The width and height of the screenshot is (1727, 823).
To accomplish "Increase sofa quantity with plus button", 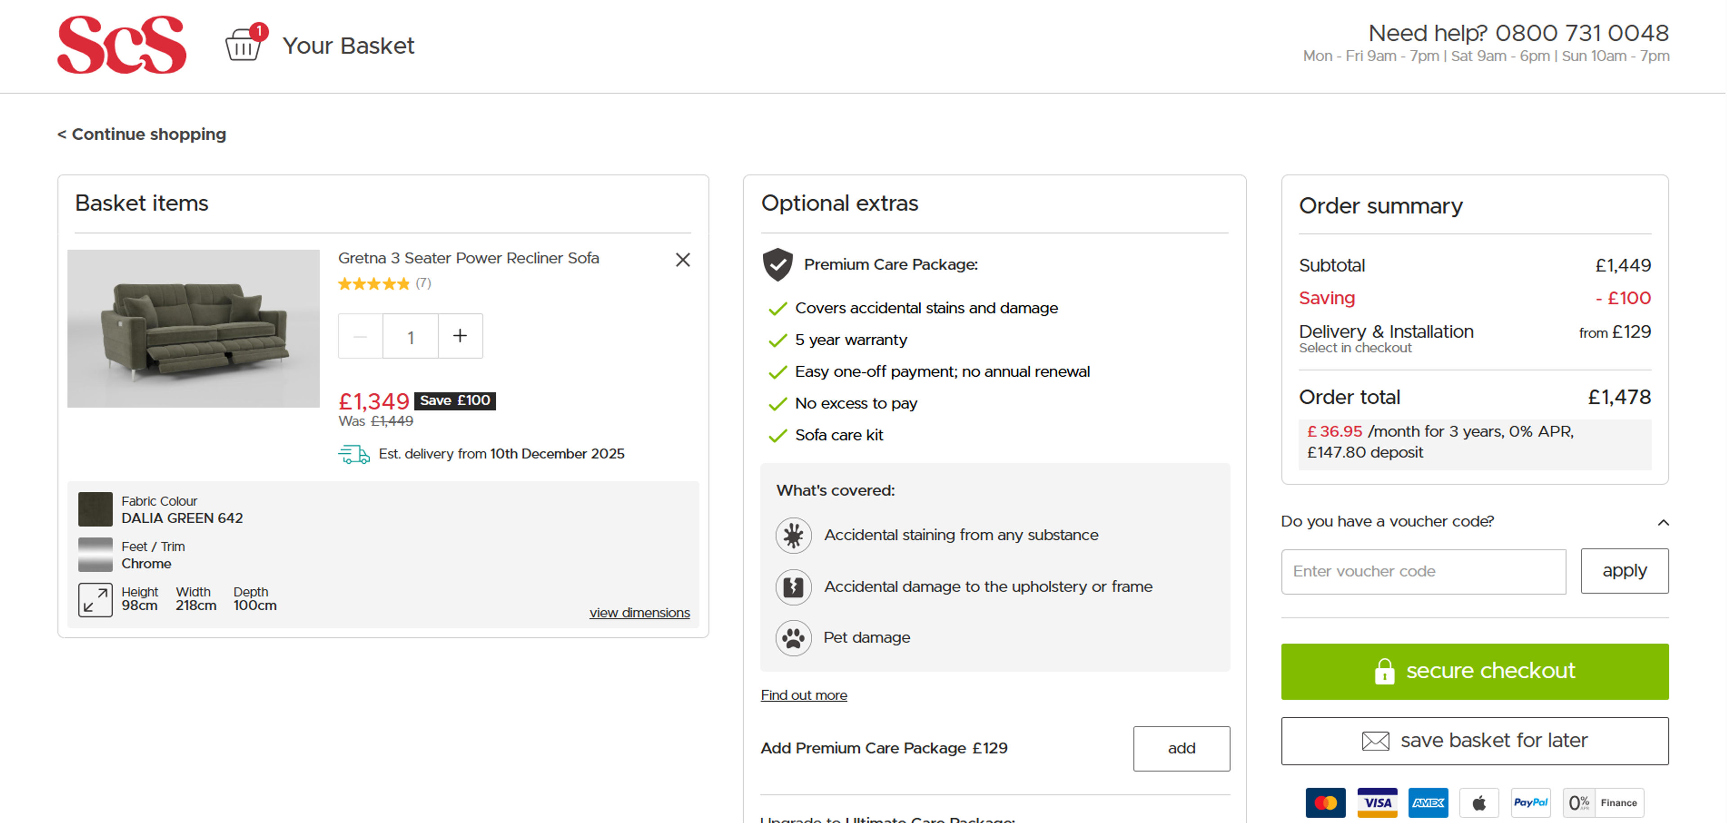I will point(460,336).
